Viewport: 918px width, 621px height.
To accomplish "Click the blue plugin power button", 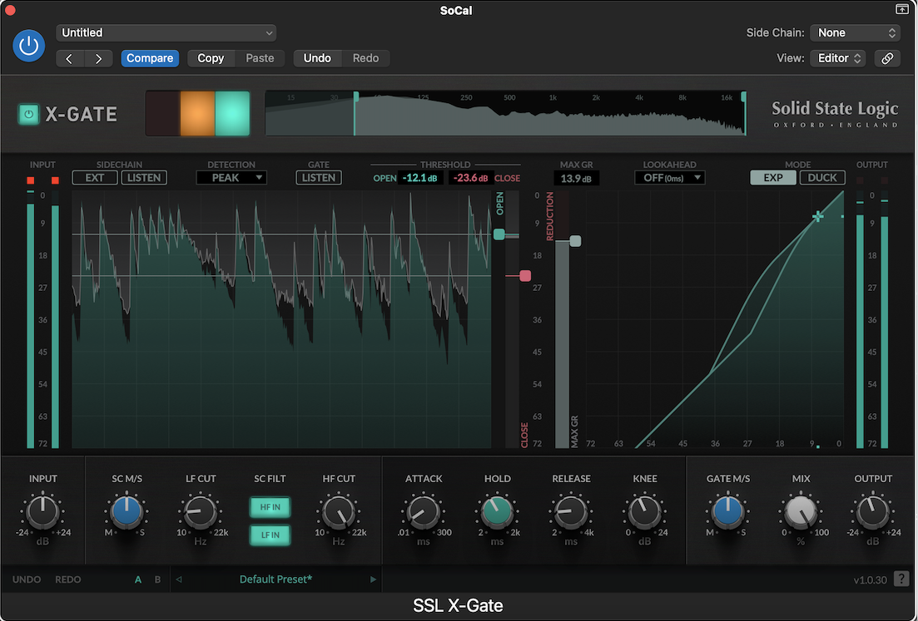I will point(29,45).
